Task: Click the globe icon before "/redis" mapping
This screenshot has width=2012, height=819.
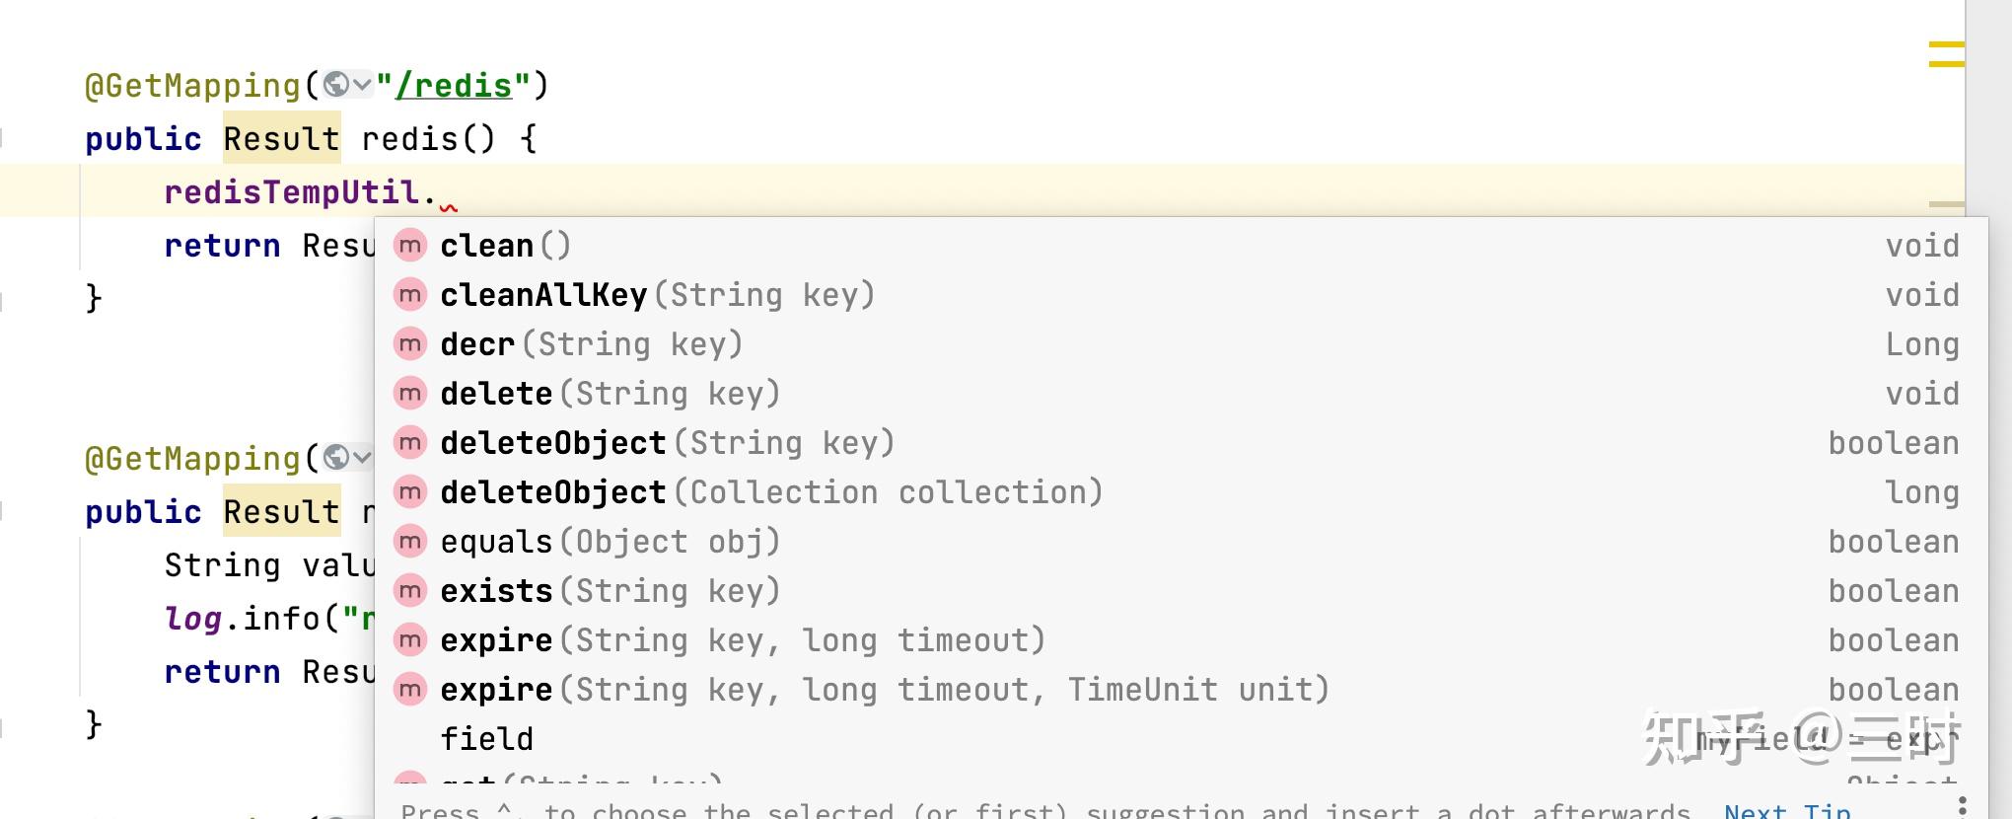Action: pyautogui.click(x=336, y=85)
